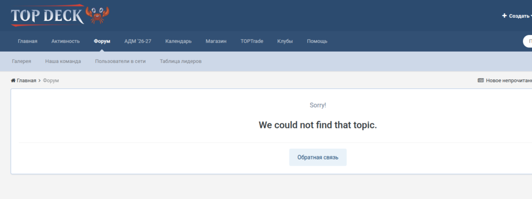The image size is (532, 199).
Task: Open the Активность menu item
Action: 65,41
